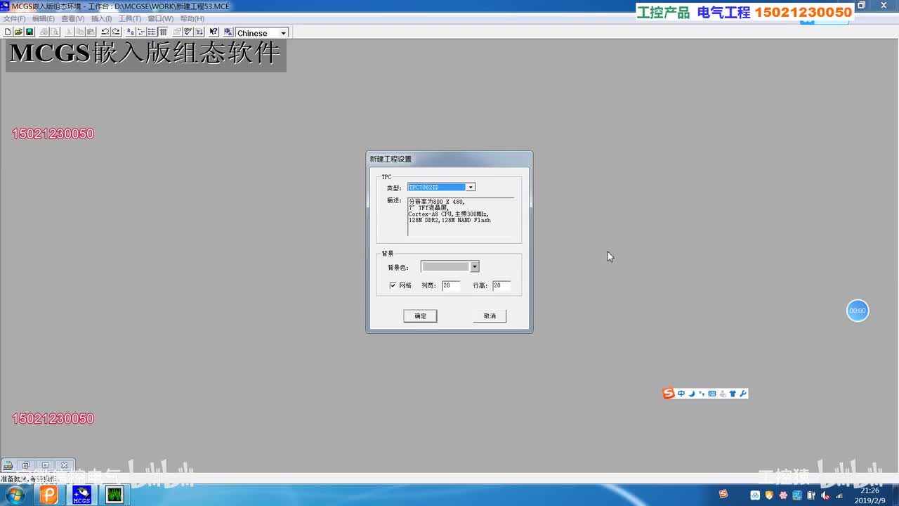Click the volume muted tray icon
Image resolution: width=899 pixels, height=506 pixels.
point(825,495)
